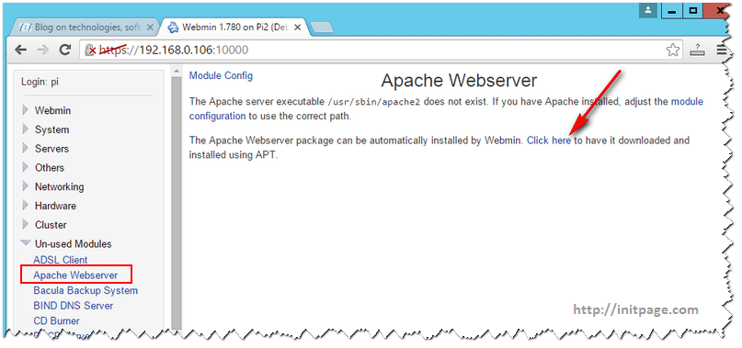Expand the Cluster category
Viewport: 742px width, 348px height.
51,225
